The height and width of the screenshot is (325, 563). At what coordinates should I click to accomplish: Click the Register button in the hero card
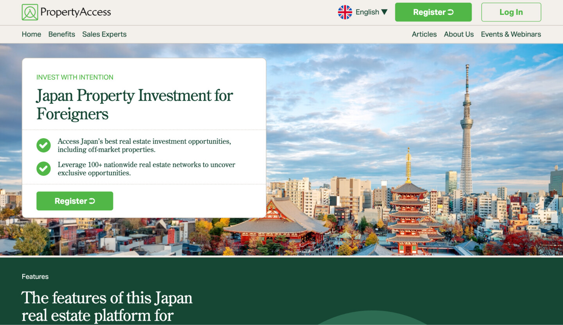point(75,201)
